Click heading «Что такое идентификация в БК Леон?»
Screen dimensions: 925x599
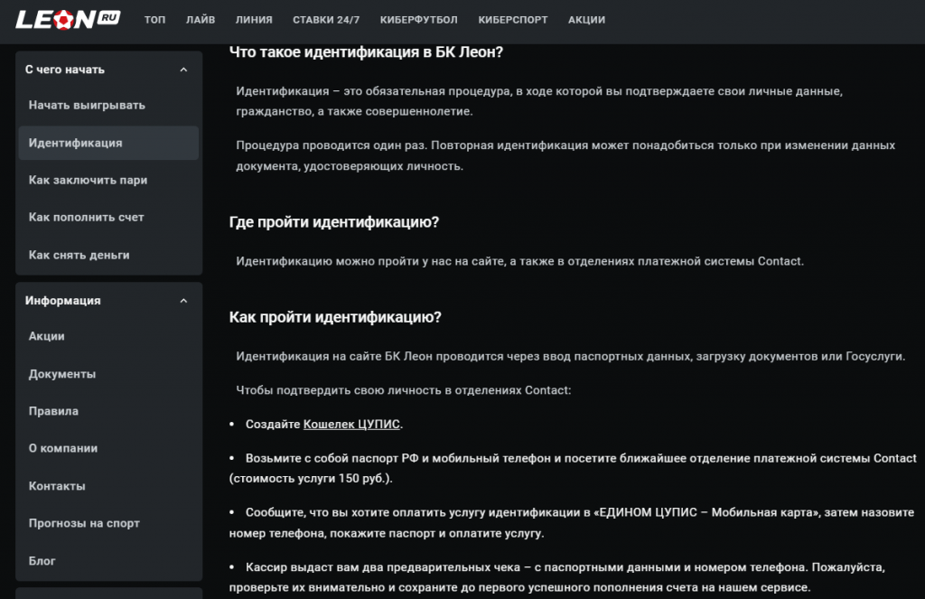coord(366,51)
